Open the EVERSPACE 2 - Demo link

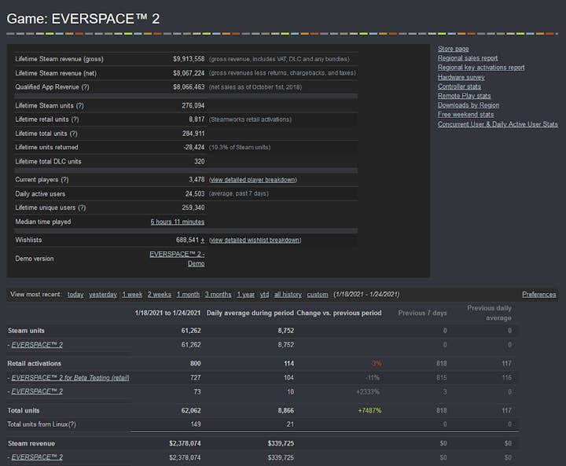(x=177, y=259)
